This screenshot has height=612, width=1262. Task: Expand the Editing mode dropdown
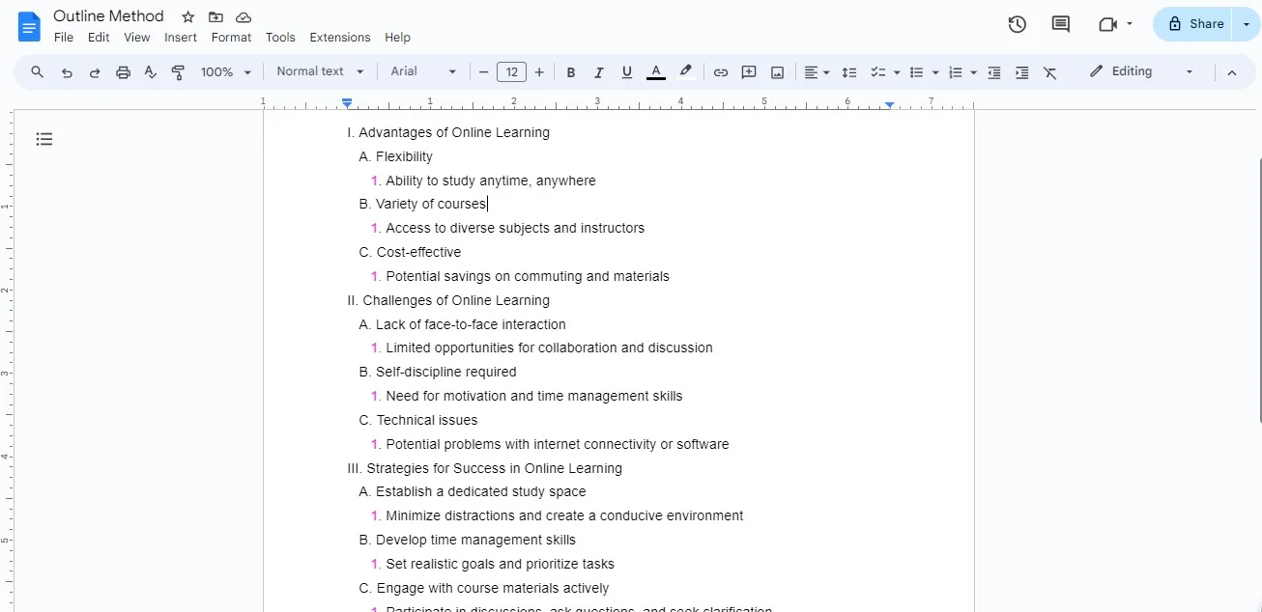point(1190,71)
